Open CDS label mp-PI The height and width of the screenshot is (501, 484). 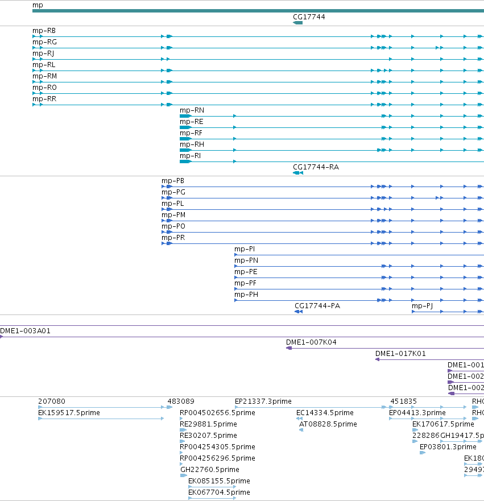point(245,249)
